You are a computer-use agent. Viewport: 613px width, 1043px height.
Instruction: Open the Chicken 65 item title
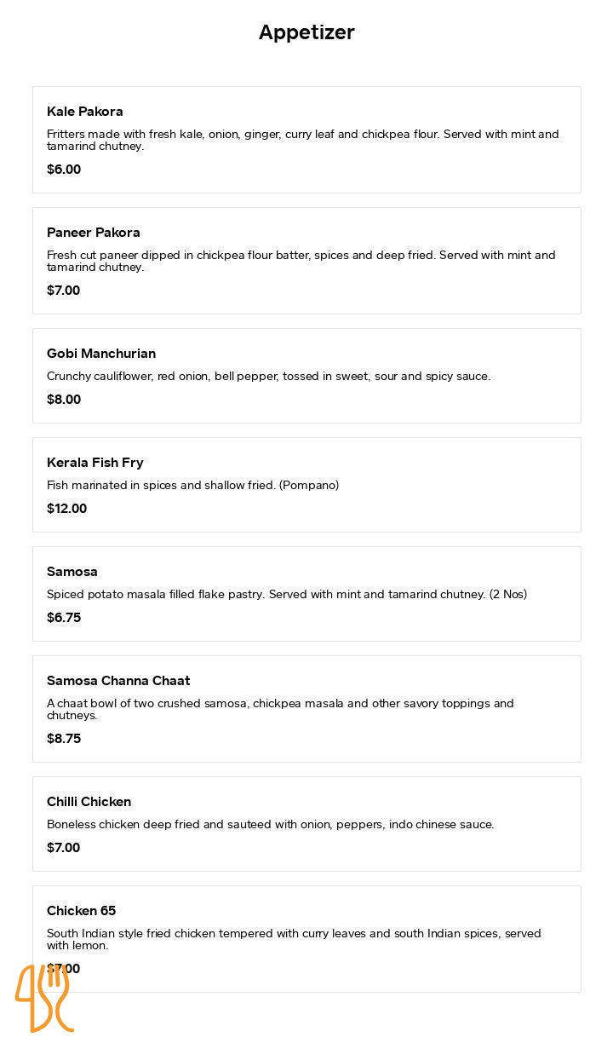pyautogui.click(x=82, y=911)
